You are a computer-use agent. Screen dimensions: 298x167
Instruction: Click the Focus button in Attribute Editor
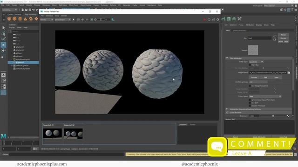tap(284, 35)
